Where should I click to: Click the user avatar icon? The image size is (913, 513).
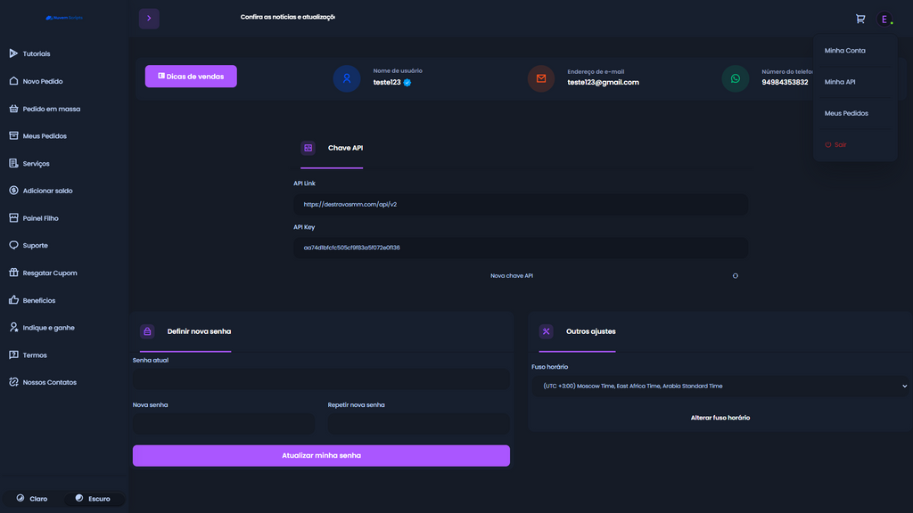click(x=884, y=19)
